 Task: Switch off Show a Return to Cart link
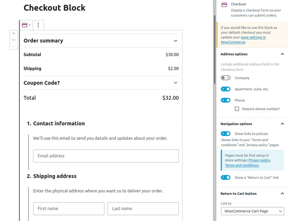[x=226, y=177]
